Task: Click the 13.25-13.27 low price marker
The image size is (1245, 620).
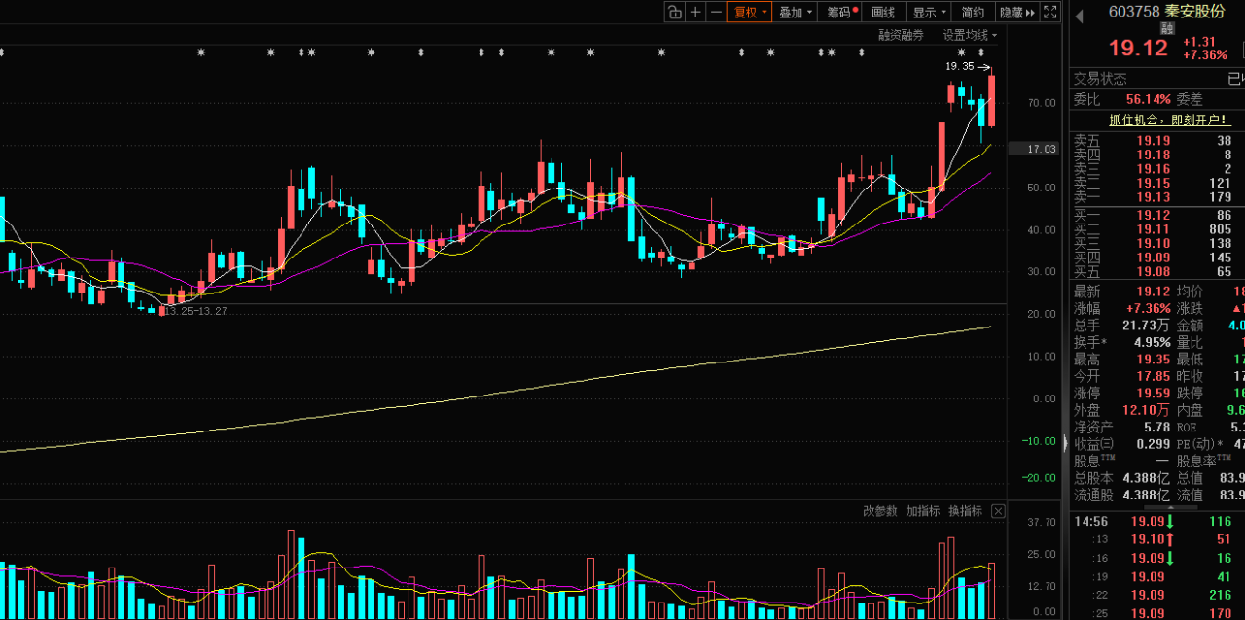Action: (196, 311)
